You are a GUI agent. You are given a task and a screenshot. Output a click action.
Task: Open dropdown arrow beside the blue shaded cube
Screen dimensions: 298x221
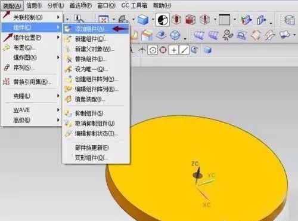(x=153, y=20)
